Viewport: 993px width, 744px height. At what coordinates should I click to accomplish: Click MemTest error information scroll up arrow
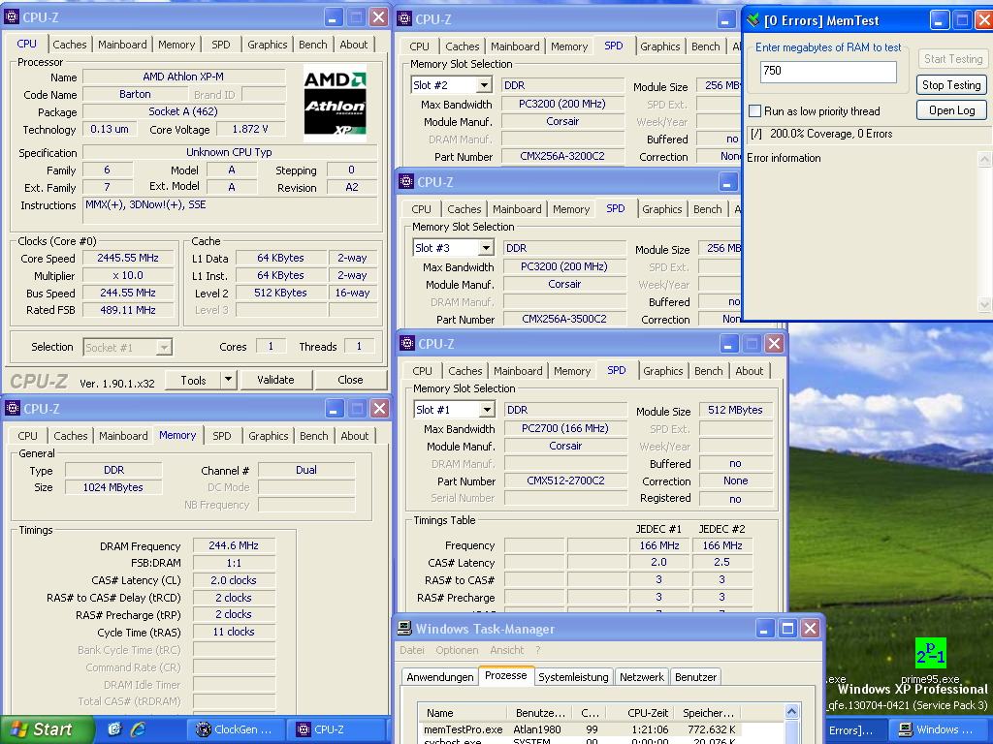pyautogui.click(x=985, y=158)
